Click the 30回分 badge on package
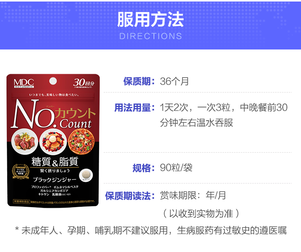The width and height of the screenshot is (301, 252). pos(84,83)
